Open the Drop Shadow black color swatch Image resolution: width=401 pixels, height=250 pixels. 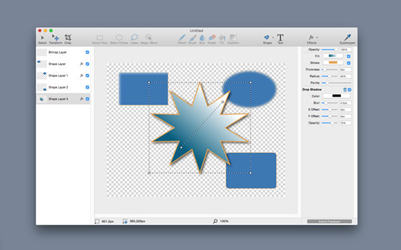point(336,96)
